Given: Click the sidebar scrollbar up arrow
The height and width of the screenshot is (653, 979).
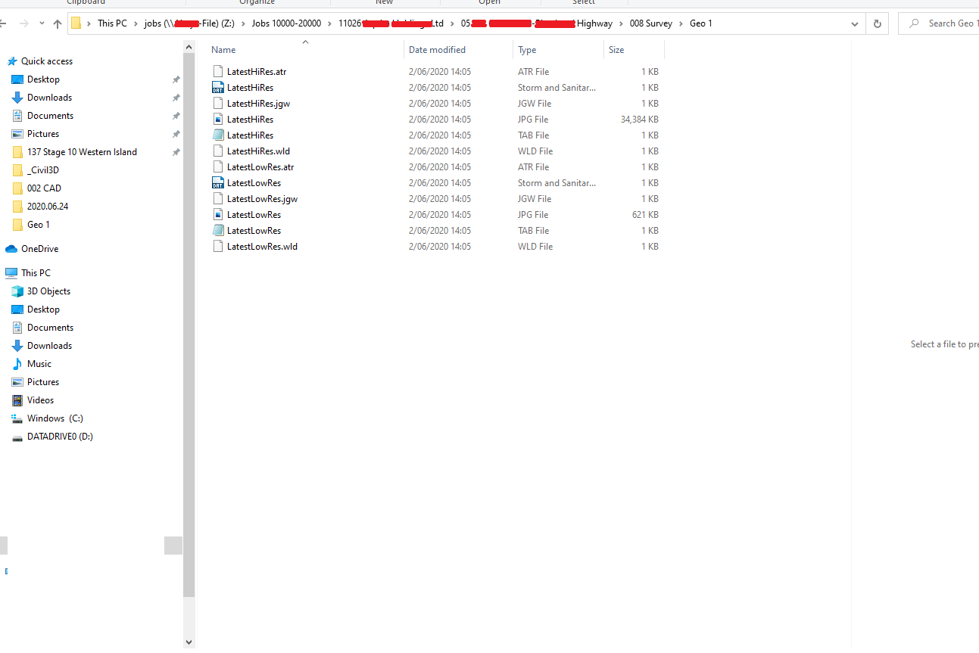Looking at the screenshot, I should tap(189, 47).
